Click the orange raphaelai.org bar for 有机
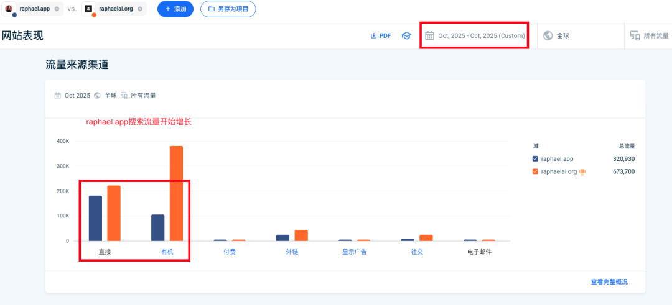 (176, 193)
